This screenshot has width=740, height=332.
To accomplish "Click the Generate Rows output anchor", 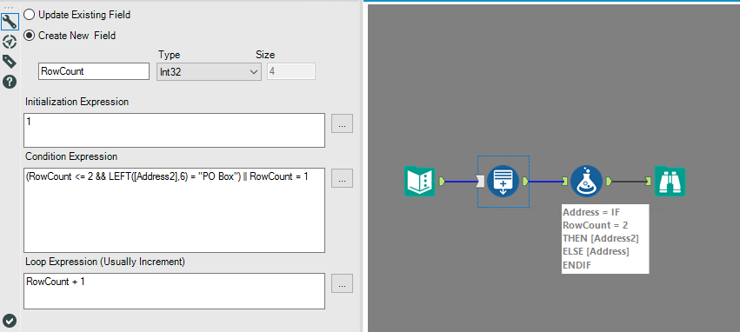I will coord(525,181).
